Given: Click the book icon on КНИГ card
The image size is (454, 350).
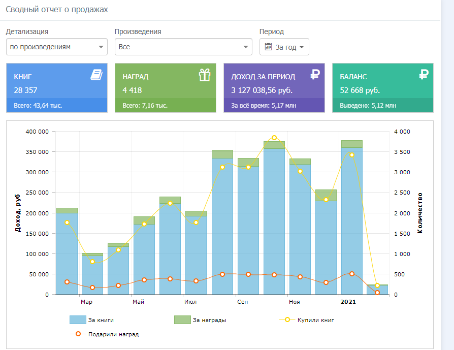Looking at the screenshot, I should [x=96, y=75].
